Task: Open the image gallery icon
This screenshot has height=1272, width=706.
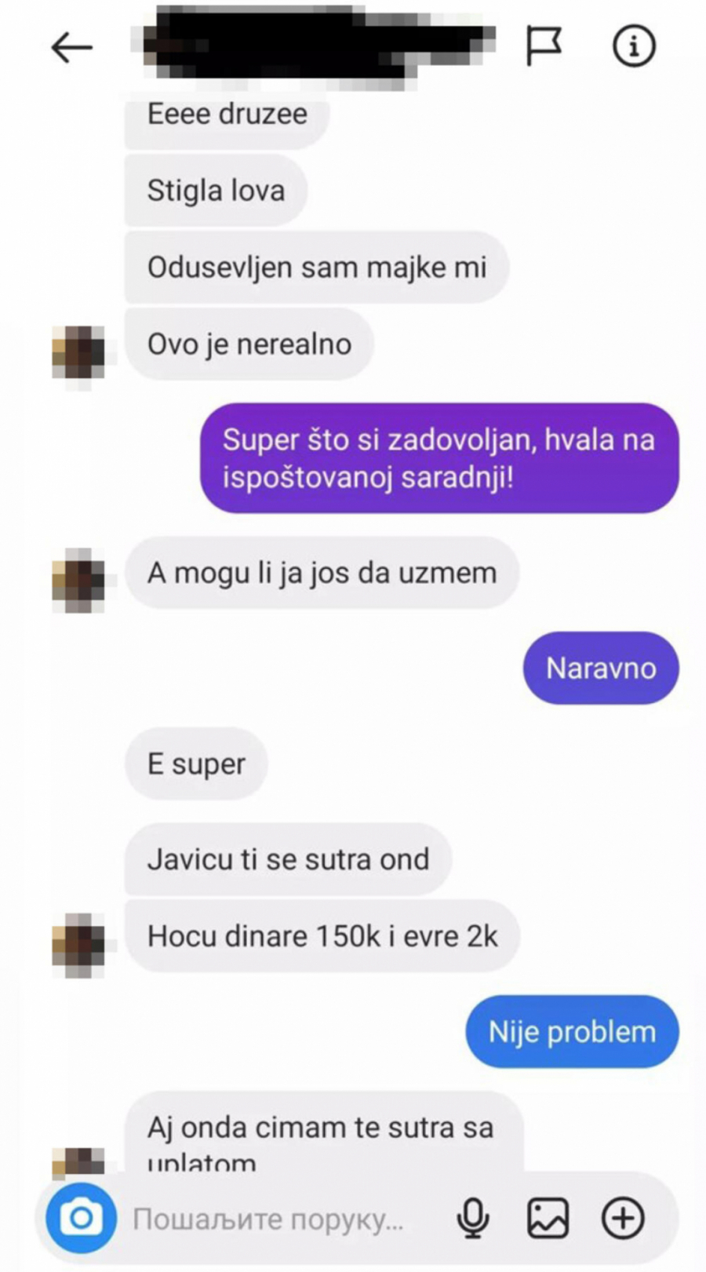Action: click(x=548, y=1218)
